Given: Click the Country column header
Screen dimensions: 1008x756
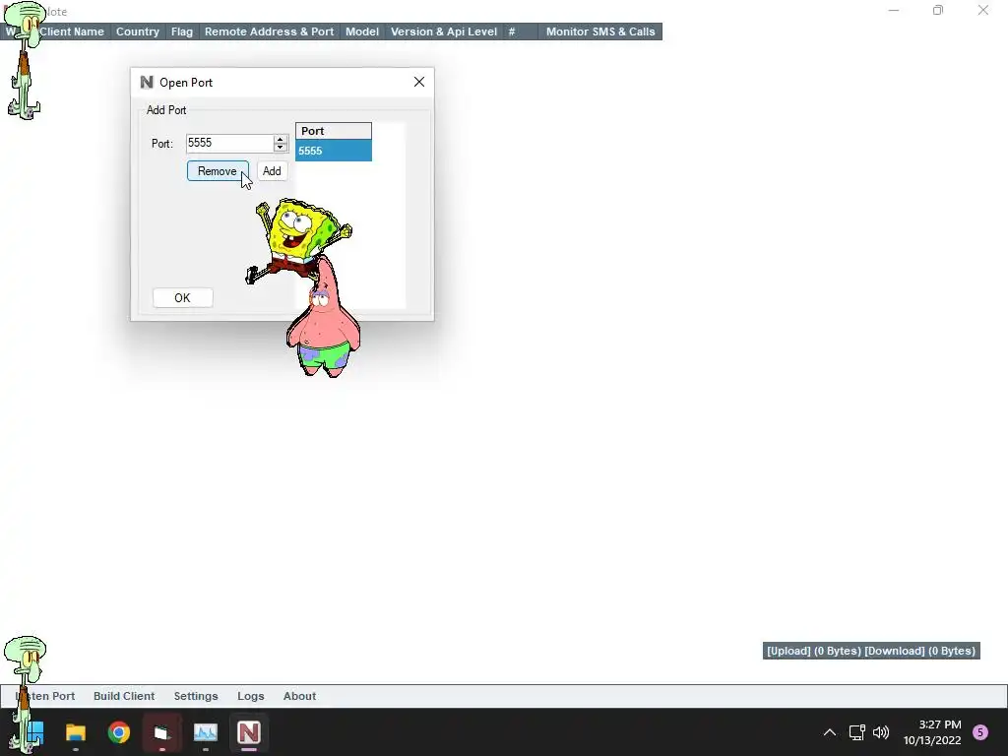Looking at the screenshot, I should pos(138,31).
